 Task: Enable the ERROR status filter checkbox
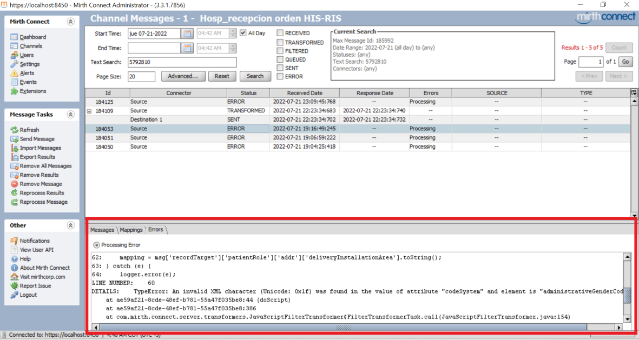pos(280,77)
